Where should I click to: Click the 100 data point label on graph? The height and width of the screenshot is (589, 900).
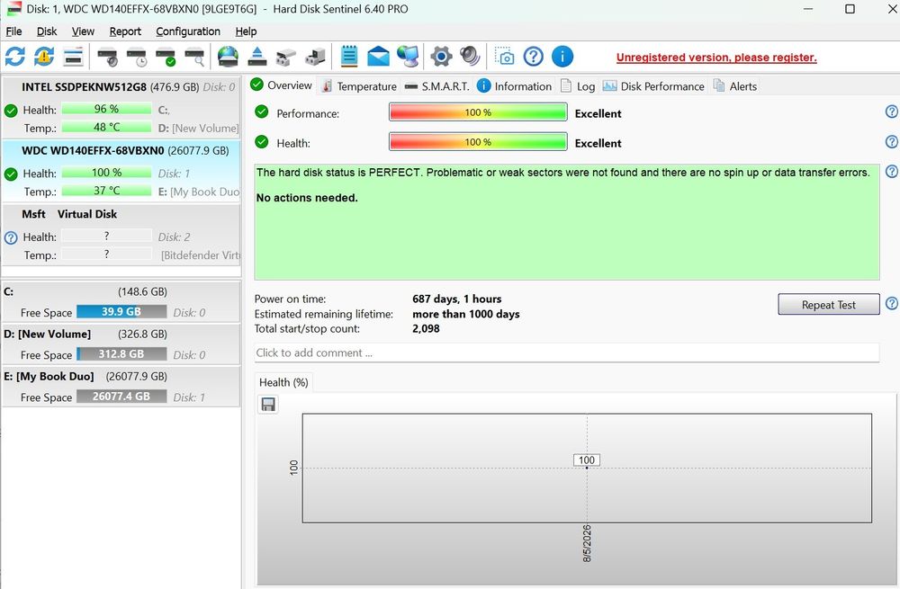click(x=587, y=460)
